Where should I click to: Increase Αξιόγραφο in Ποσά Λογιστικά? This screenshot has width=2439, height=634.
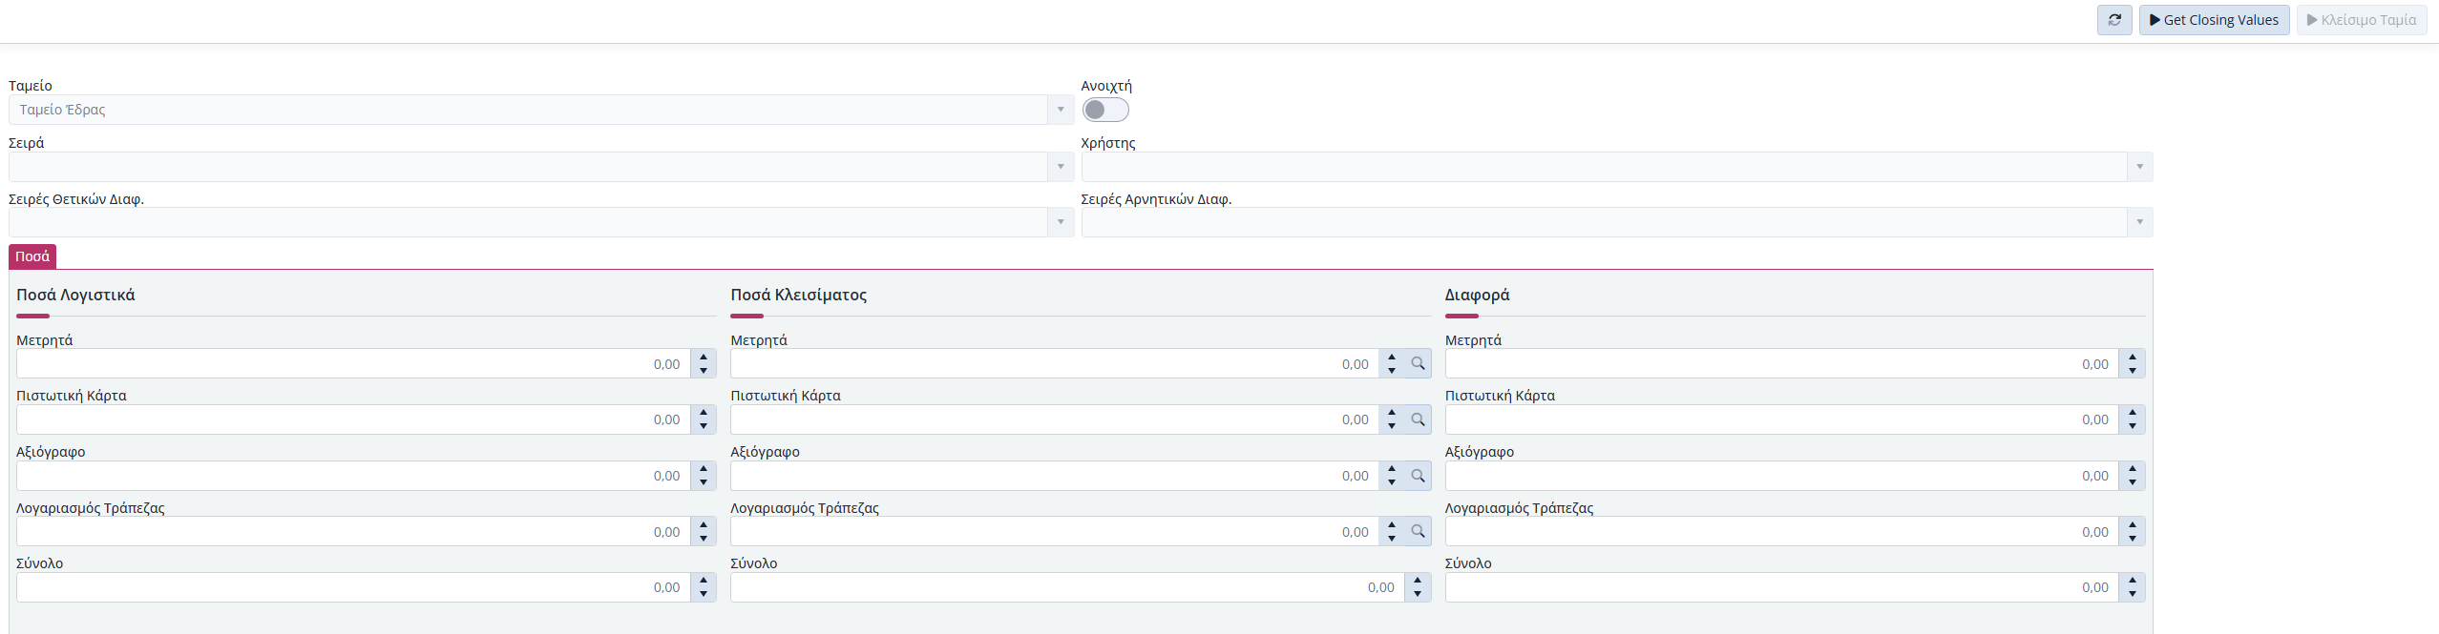(704, 469)
